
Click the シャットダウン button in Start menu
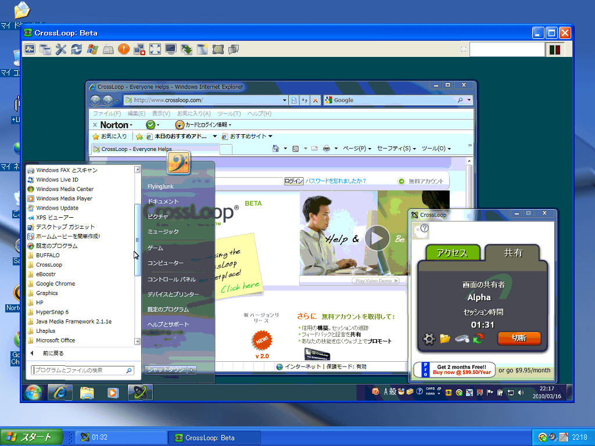point(166,370)
